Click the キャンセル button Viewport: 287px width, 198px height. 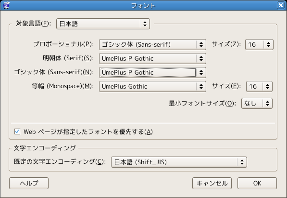[212, 183]
